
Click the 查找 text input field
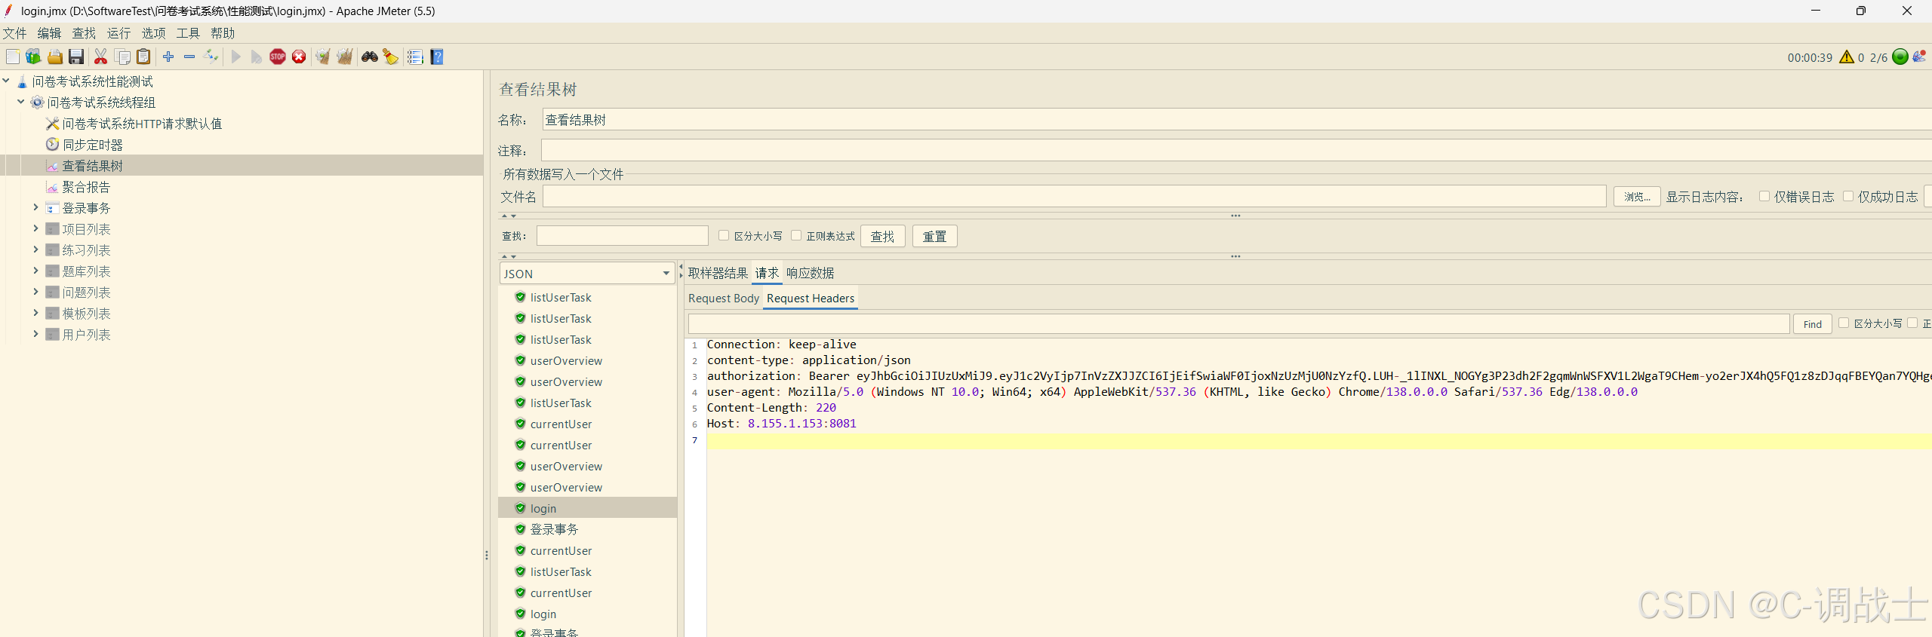(x=623, y=236)
